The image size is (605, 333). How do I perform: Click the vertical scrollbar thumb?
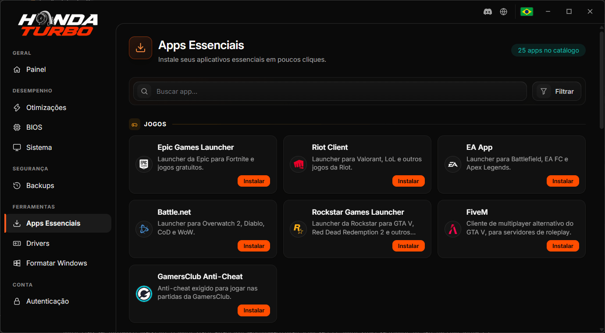click(601, 80)
